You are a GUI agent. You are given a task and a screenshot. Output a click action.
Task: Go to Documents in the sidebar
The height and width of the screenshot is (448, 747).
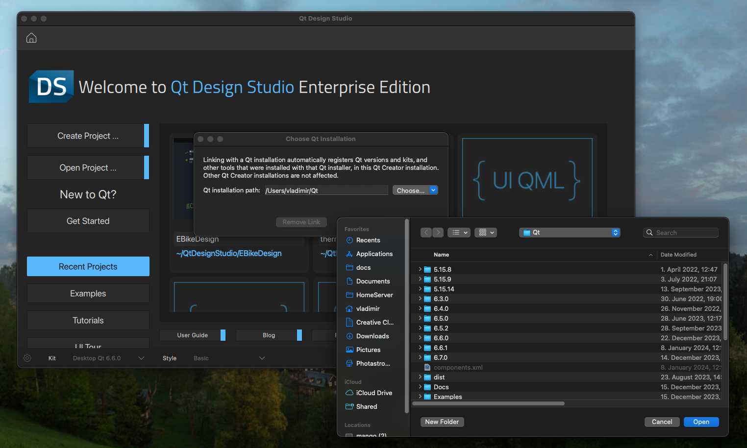[x=373, y=282]
